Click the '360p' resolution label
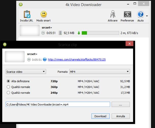 point(54,87)
